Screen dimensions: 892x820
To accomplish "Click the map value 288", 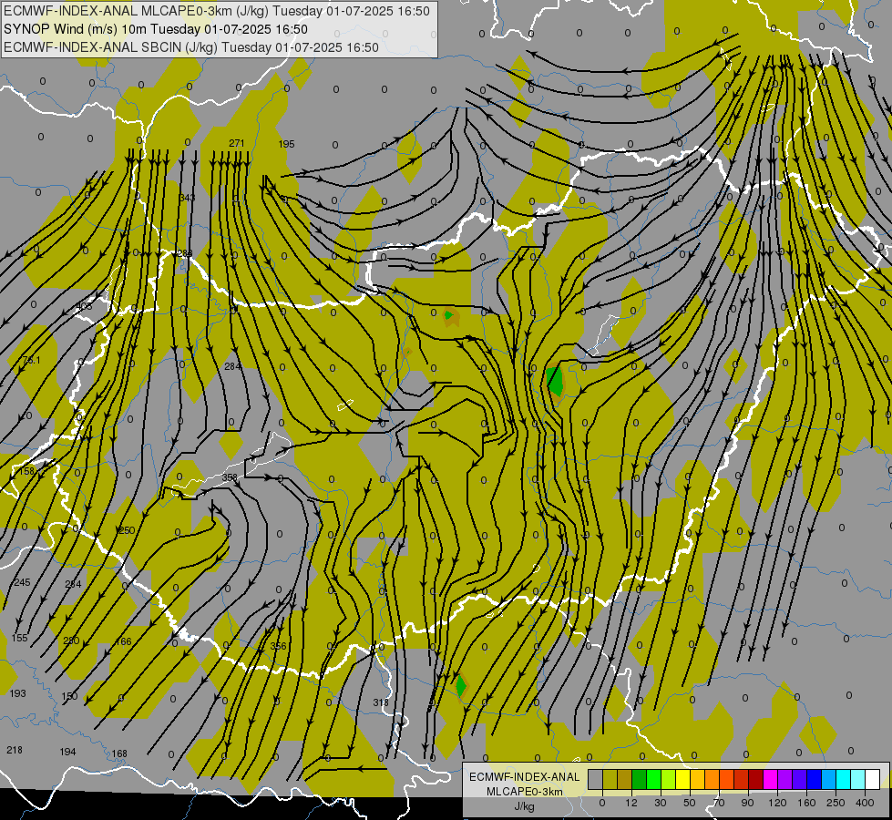I will 185,253.
